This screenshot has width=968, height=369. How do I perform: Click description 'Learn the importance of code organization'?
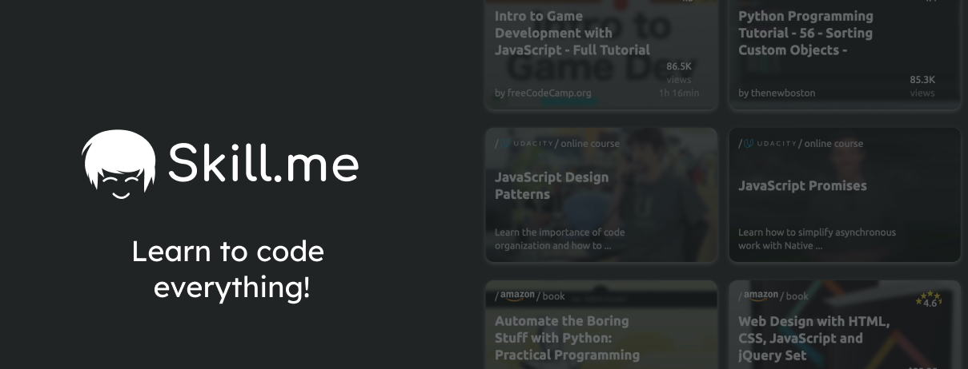click(560, 239)
